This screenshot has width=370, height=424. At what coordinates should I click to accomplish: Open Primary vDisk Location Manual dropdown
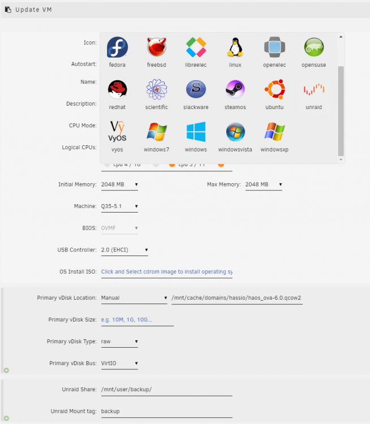(134, 298)
